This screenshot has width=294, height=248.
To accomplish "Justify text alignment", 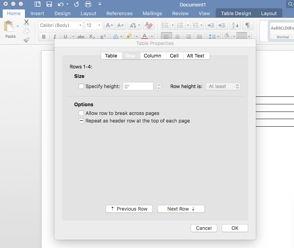I will point(199,37).
